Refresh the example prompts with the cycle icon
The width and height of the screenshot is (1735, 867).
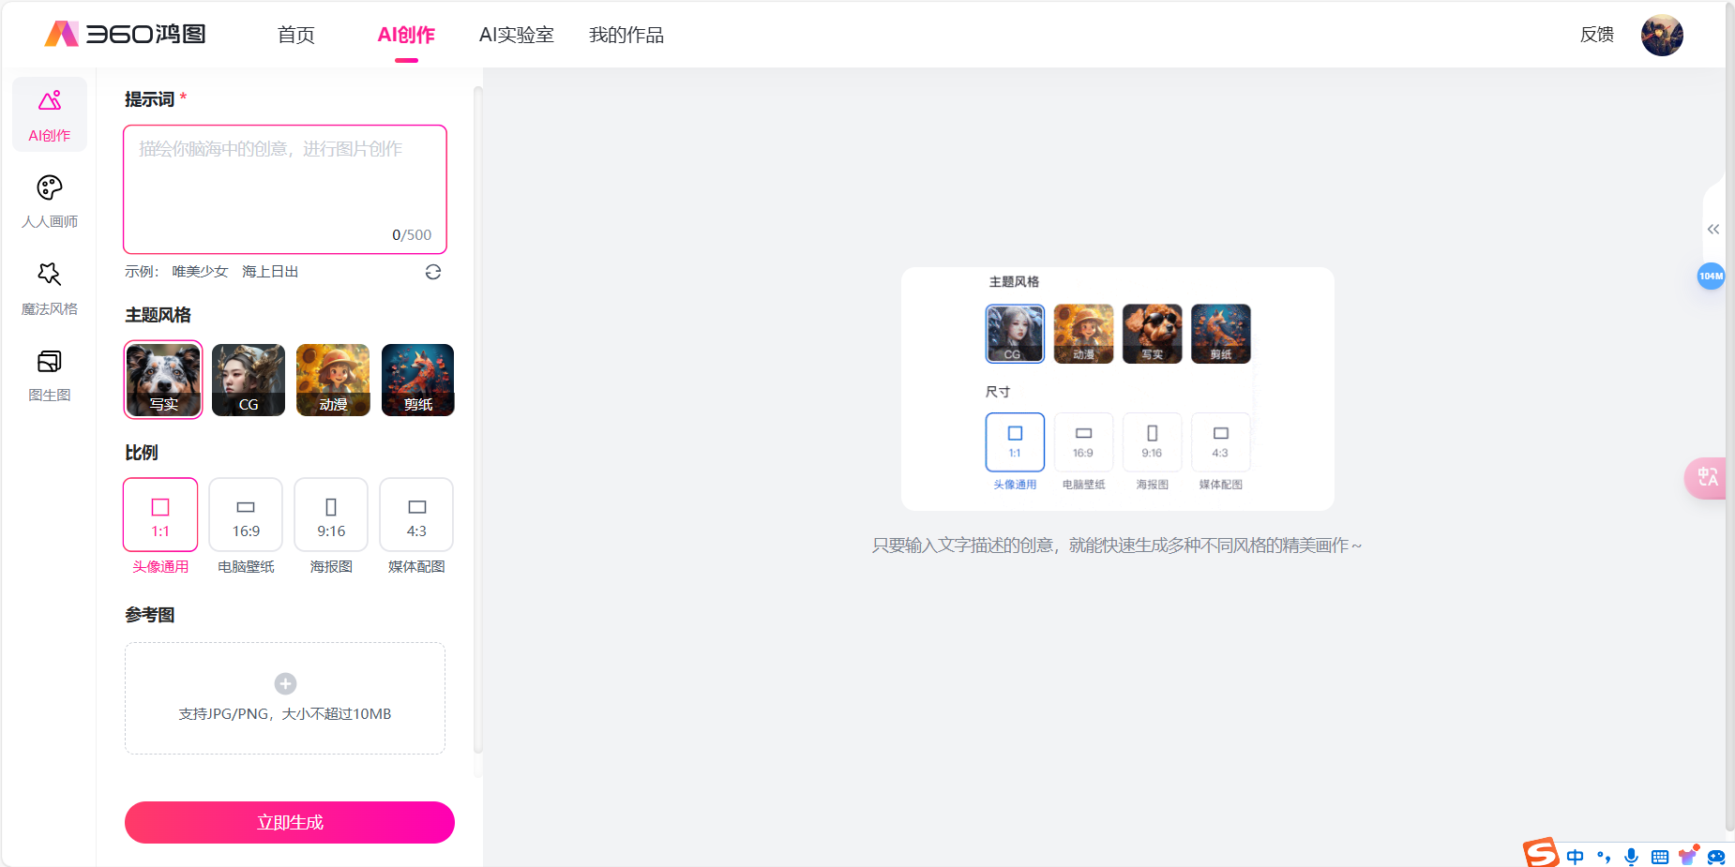tap(432, 272)
